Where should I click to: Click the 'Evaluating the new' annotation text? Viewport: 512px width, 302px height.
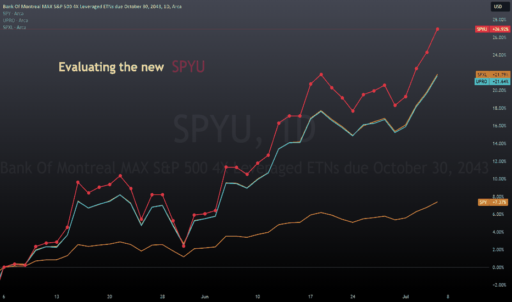click(x=111, y=67)
